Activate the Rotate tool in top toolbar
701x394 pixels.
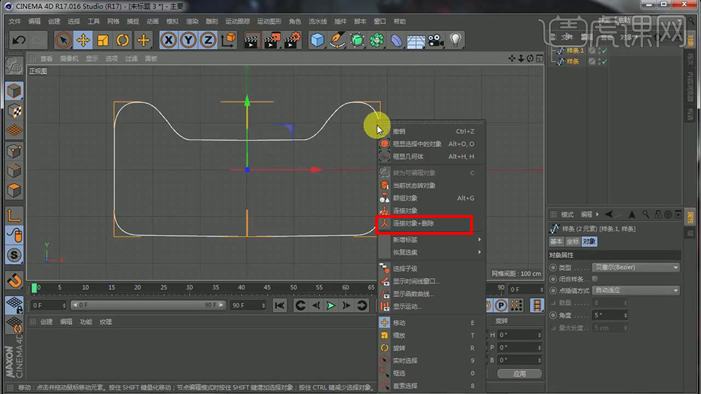(x=123, y=40)
